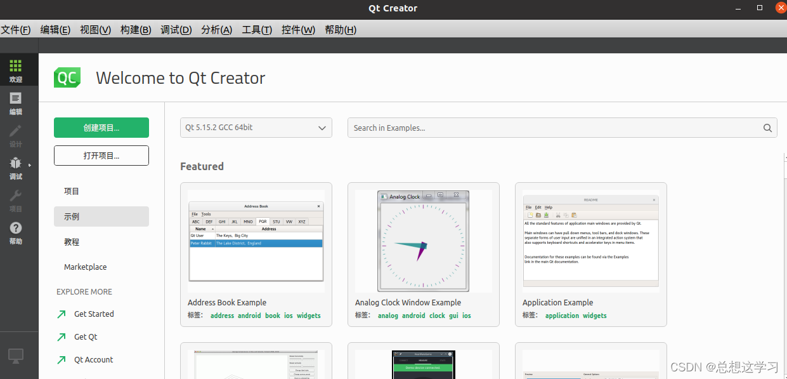Switch to the 教程 (Tutorials) section
Screen dimensions: 787x379
click(x=72, y=241)
